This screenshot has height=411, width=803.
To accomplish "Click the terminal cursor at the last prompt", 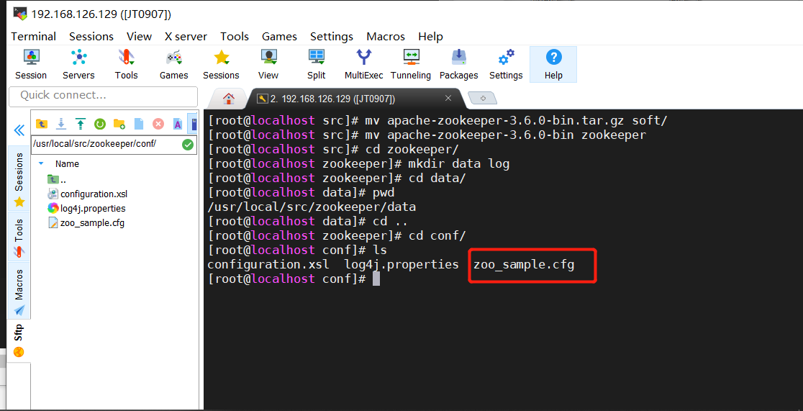I will 376,279.
